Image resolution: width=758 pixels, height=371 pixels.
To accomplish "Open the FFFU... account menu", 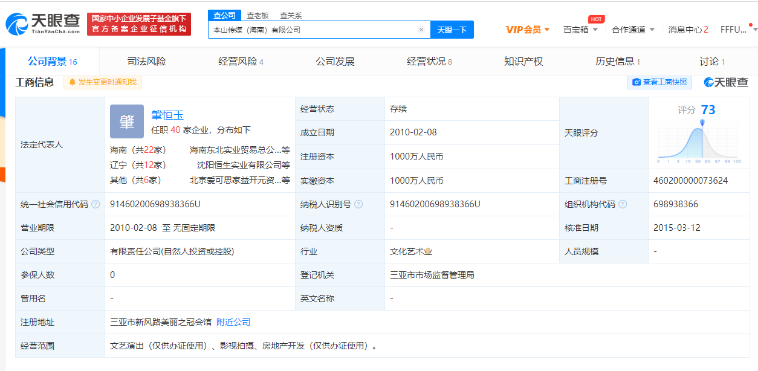I will pos(739,30).
